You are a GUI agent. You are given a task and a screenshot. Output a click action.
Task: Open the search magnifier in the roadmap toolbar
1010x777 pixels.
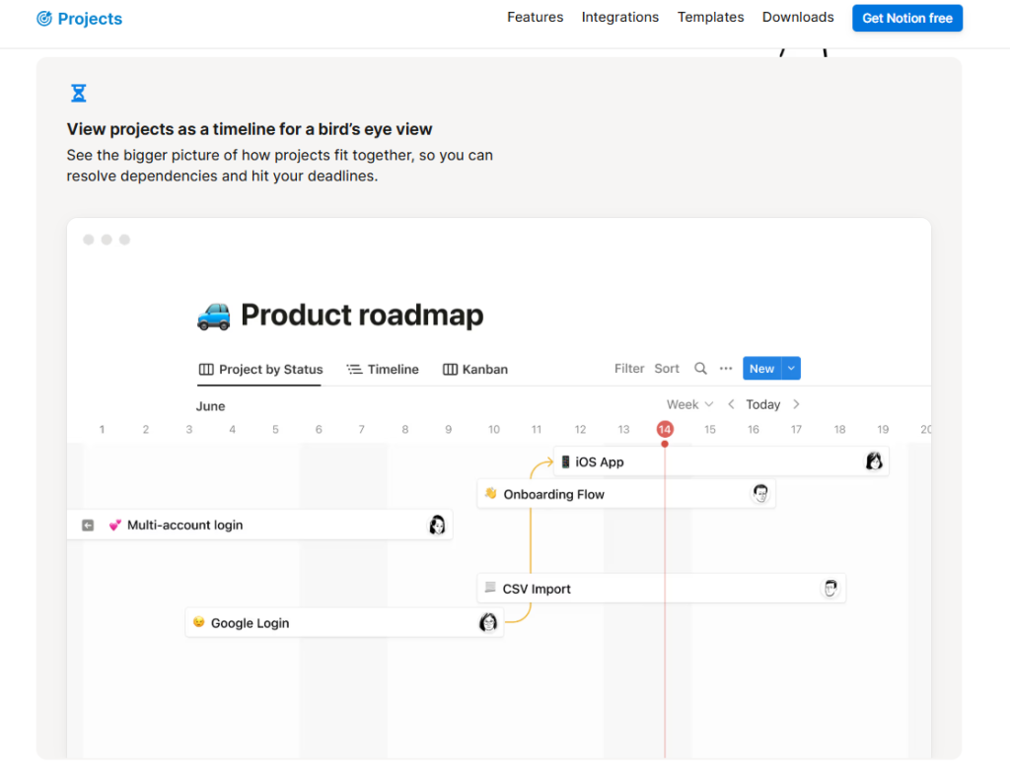point(700,368)
